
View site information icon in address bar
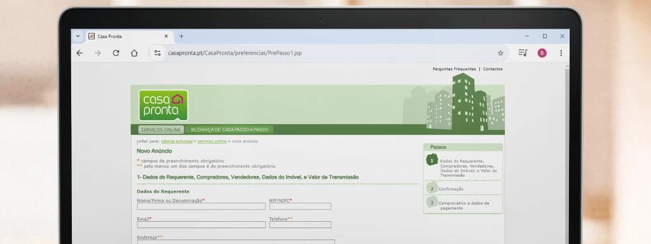point(158,53)
